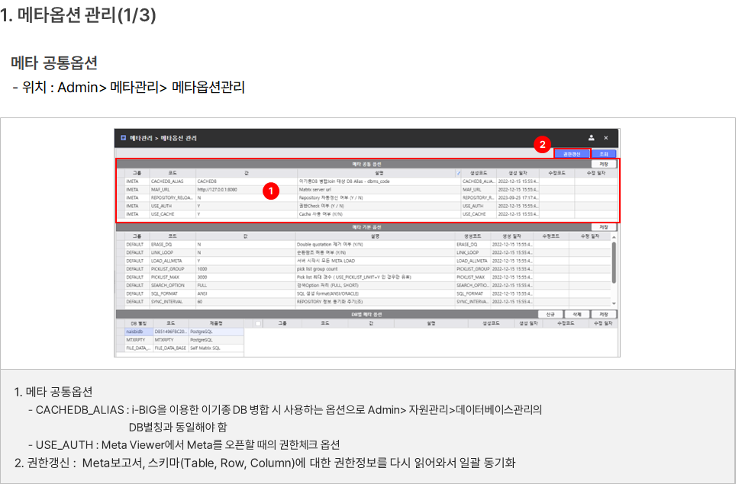Click the SQL_FORMAT value cell showing ANSI
Image resolution: width=742 pixels, height=484 pixels.
coord(244,293)
